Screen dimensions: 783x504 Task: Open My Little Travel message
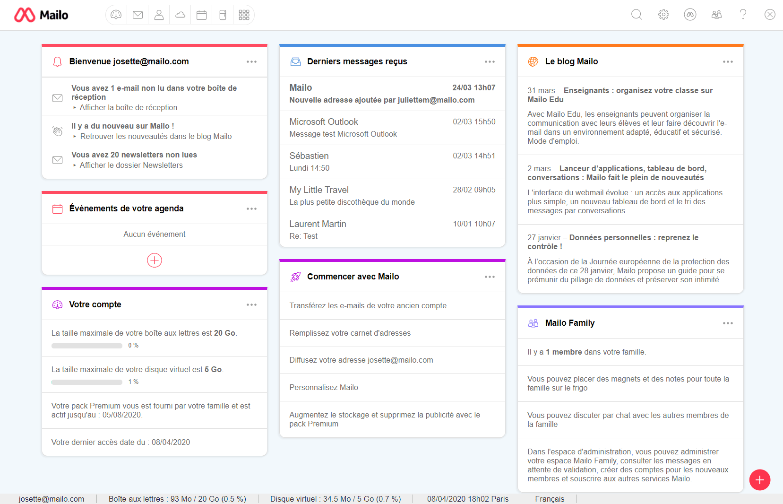tap(392, 196)
